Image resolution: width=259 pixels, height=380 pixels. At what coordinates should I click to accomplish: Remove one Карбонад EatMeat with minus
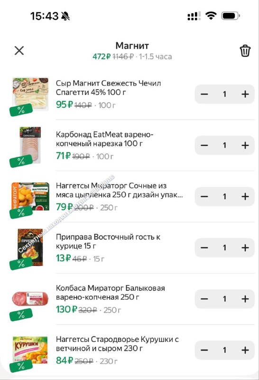(204, 145)
